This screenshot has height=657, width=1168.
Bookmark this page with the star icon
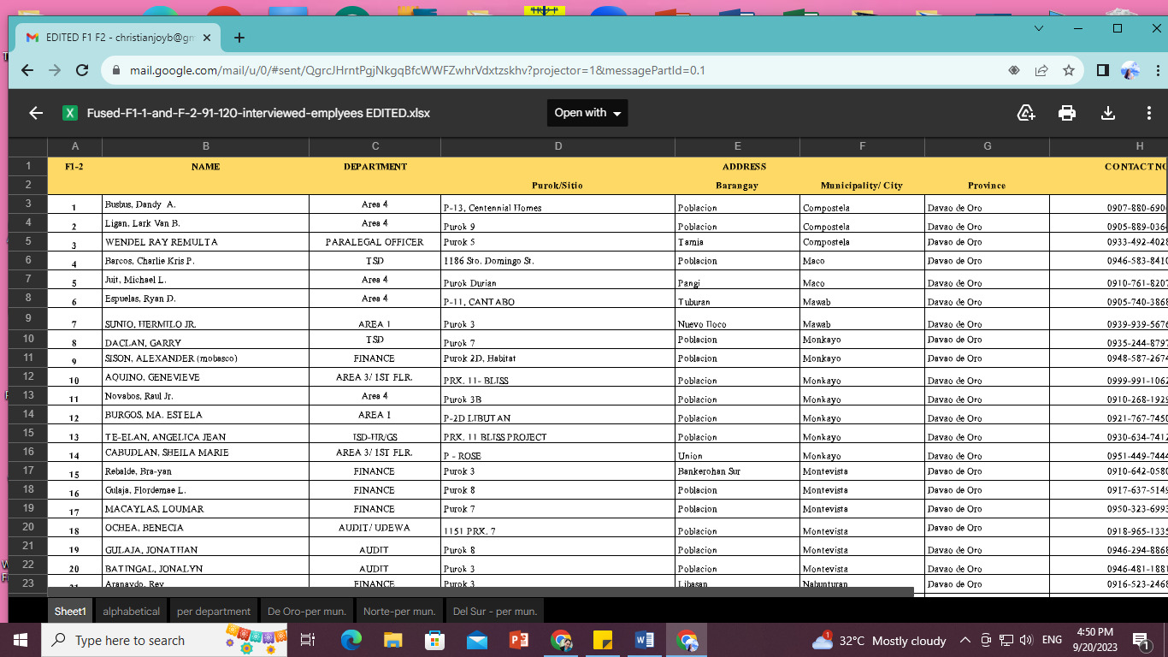pyautogui.click(x=1069, y=71)
